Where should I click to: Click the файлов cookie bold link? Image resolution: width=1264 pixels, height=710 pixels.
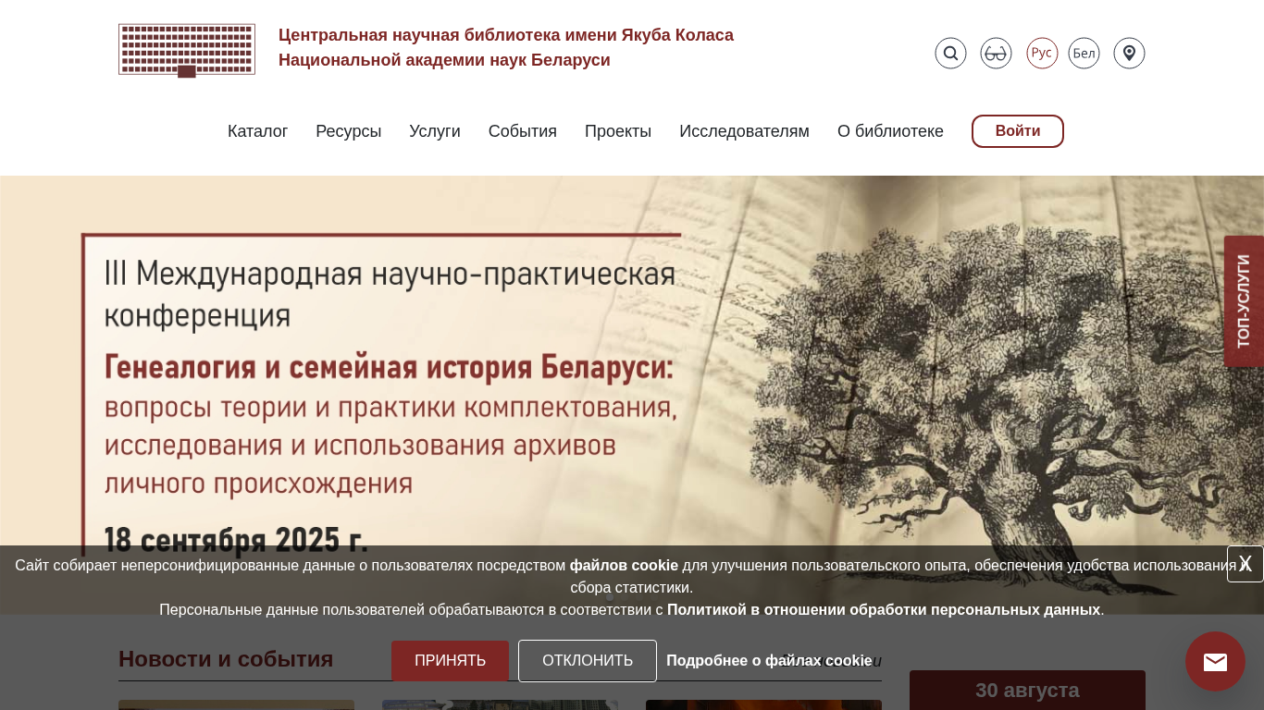tap(624, 566)
